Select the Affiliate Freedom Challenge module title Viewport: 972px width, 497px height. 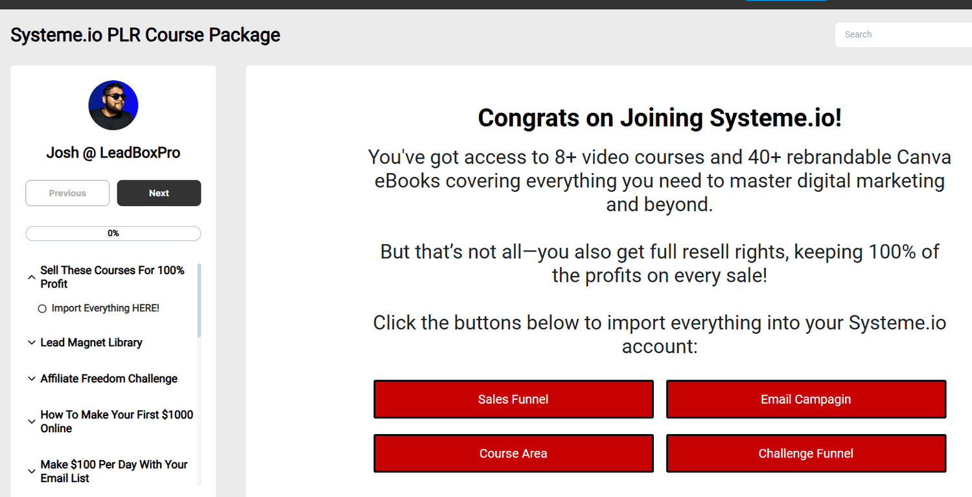coord(109,378)
